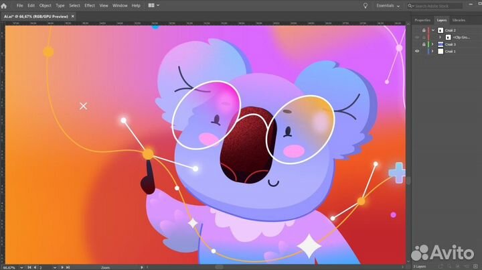
Task: Toggle visibility of the Clip Group sublayer
Action: coord(417,38)
